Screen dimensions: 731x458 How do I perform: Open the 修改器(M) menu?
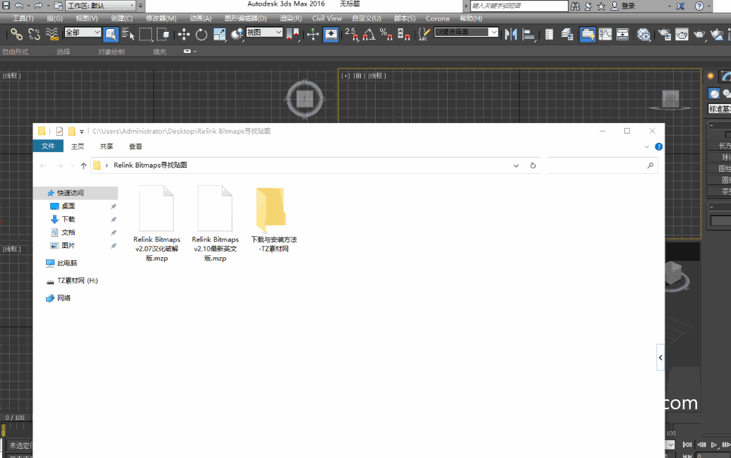(161, 18)
